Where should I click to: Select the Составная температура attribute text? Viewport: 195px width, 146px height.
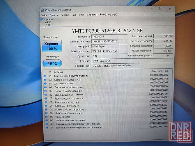point(68,80)
